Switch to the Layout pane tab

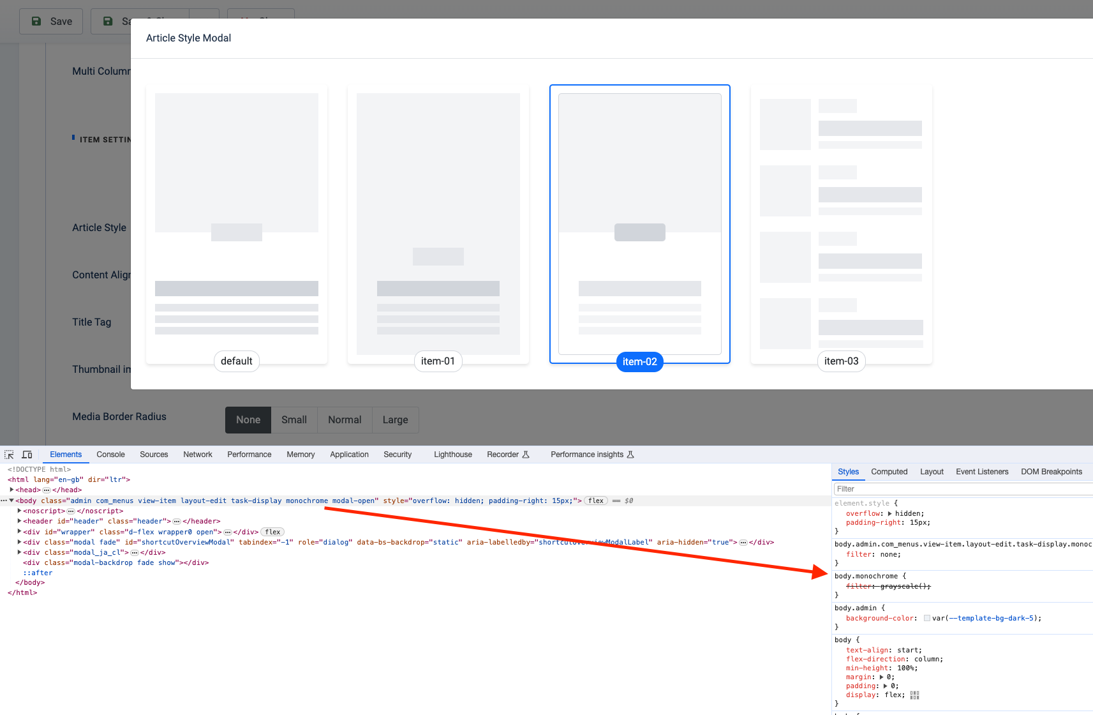[x=932, y=472]
